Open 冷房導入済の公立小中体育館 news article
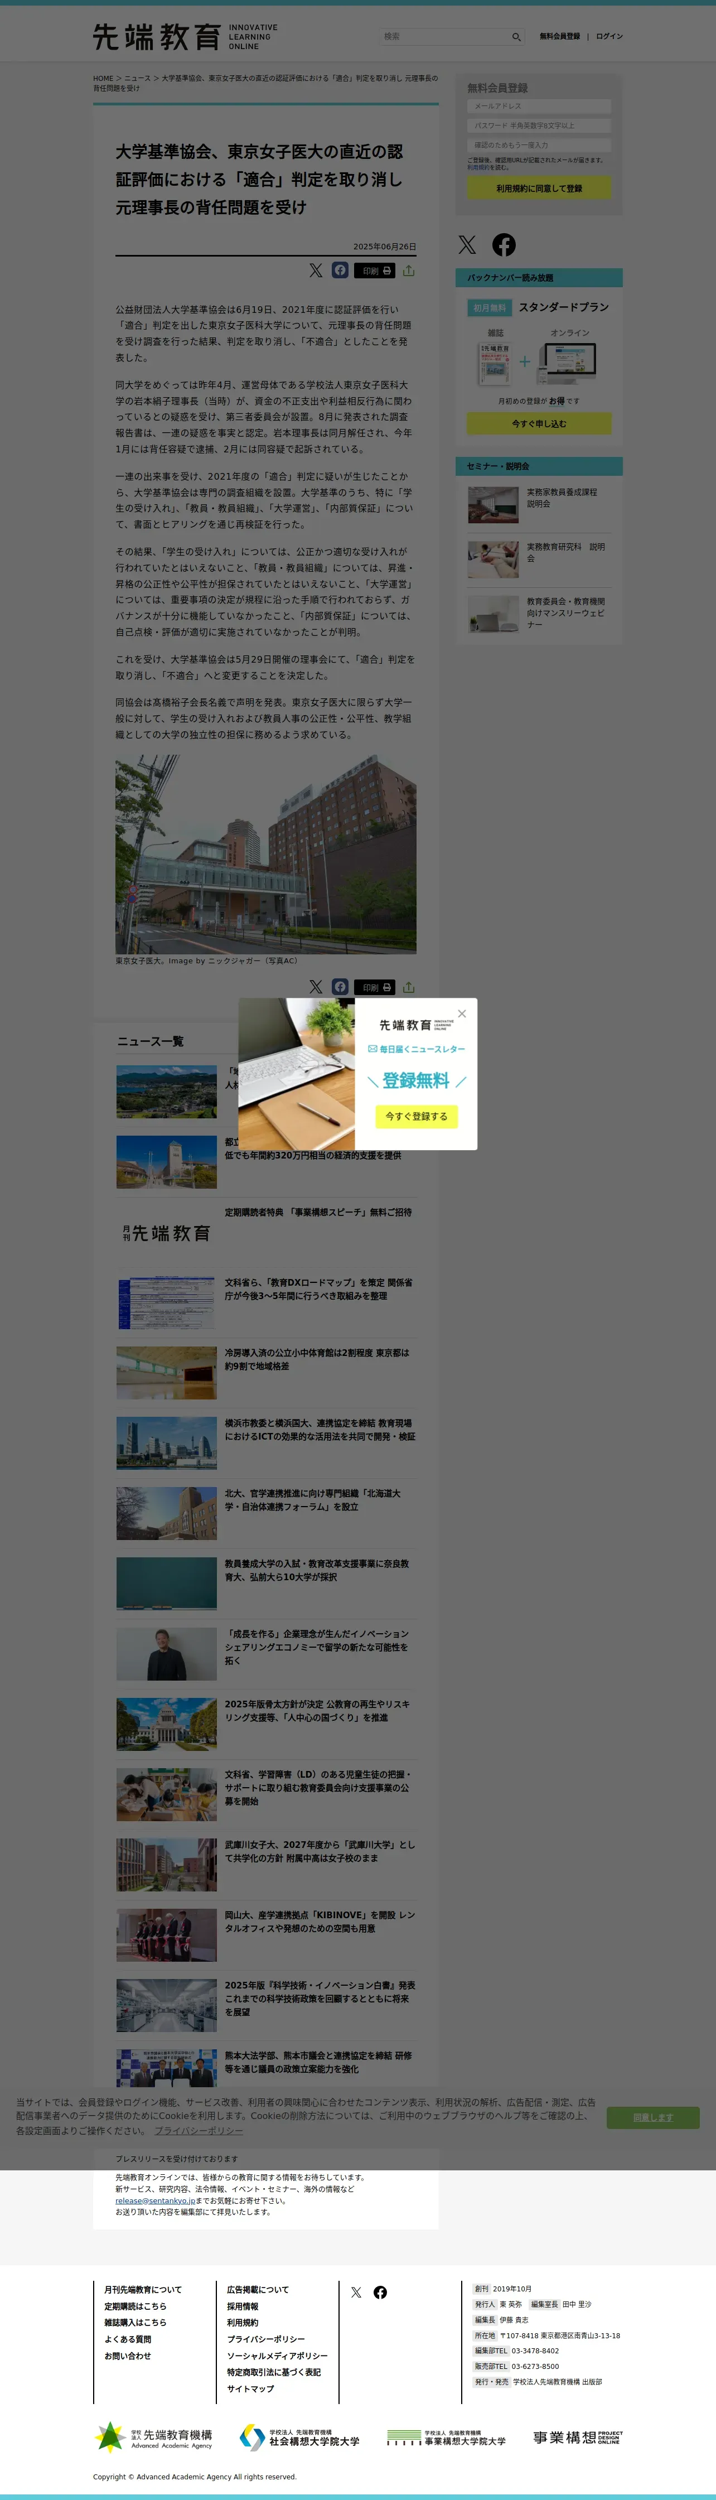Image resolution: width=716 pixels, height=2500 pixels. point(317,1359)
